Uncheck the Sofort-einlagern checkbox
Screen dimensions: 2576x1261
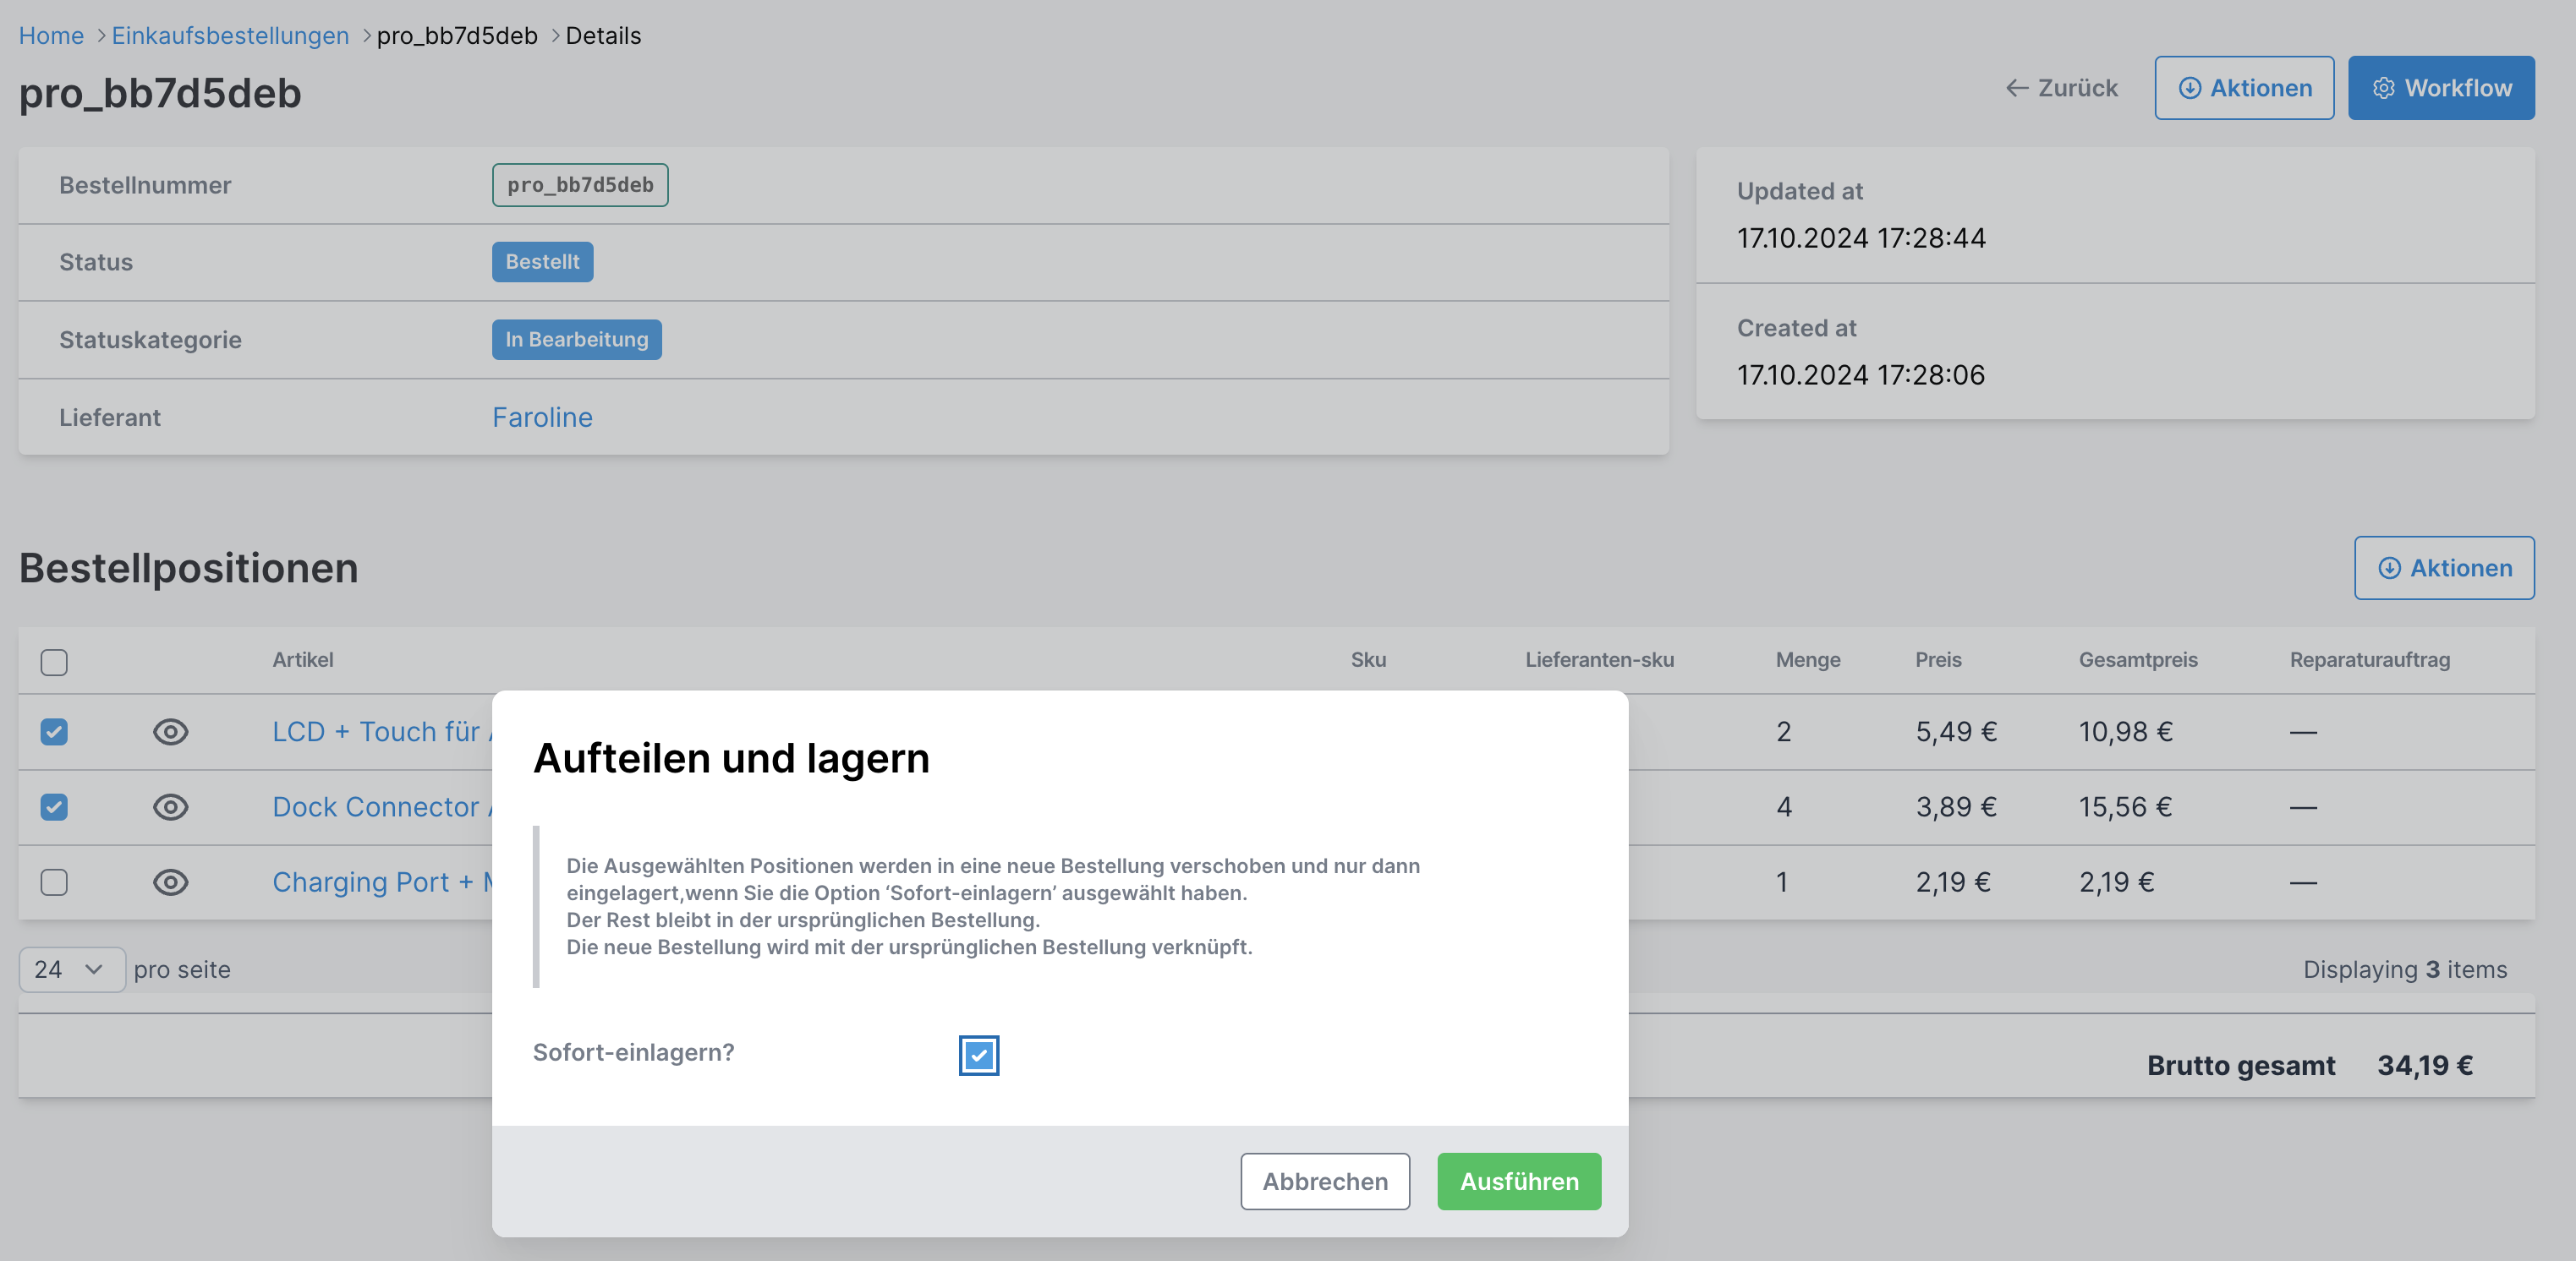point(978,1055)
